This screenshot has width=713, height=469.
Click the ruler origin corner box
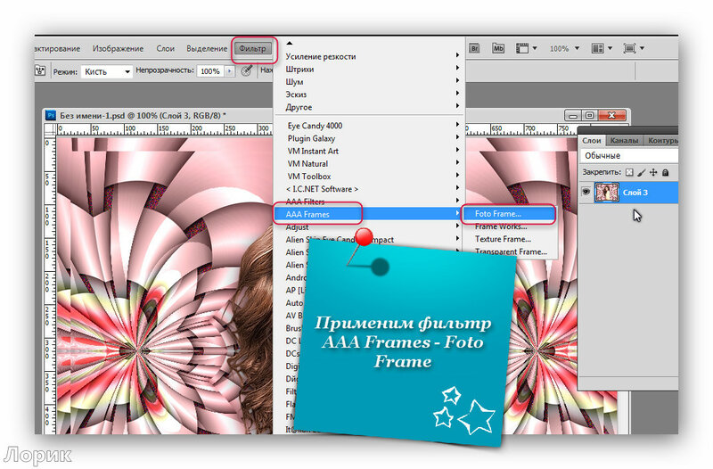tap(50, 130)
